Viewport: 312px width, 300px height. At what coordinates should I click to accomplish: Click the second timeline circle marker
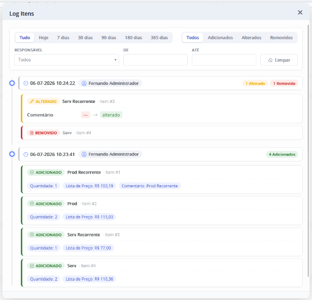tap(12, 154)
